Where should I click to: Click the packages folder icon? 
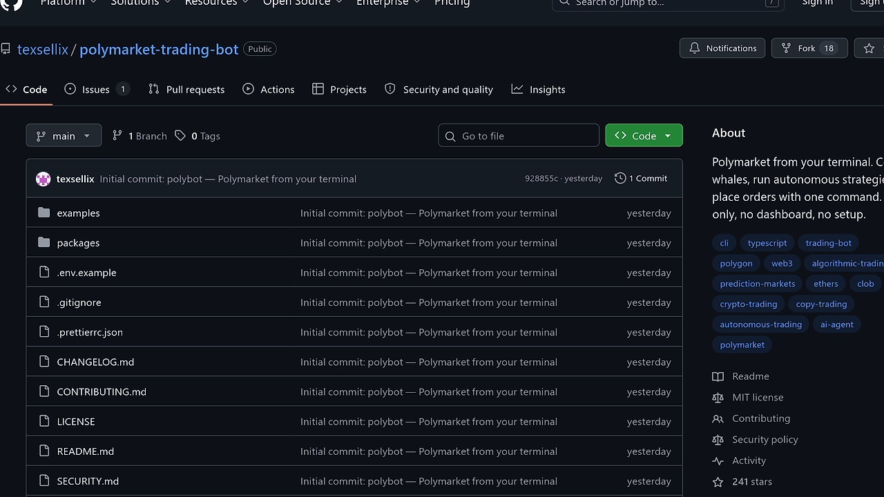point(44,242)
